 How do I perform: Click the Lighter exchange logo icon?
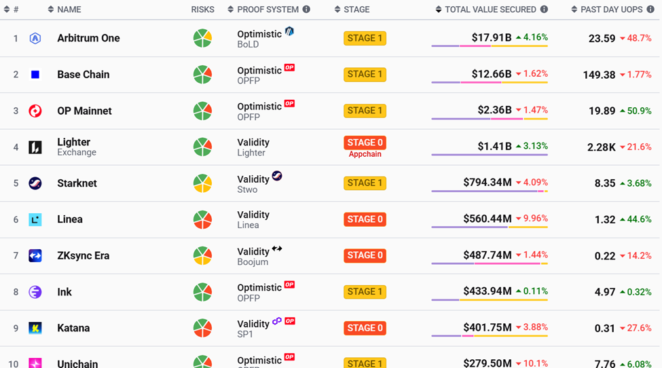tap(35, 147)
